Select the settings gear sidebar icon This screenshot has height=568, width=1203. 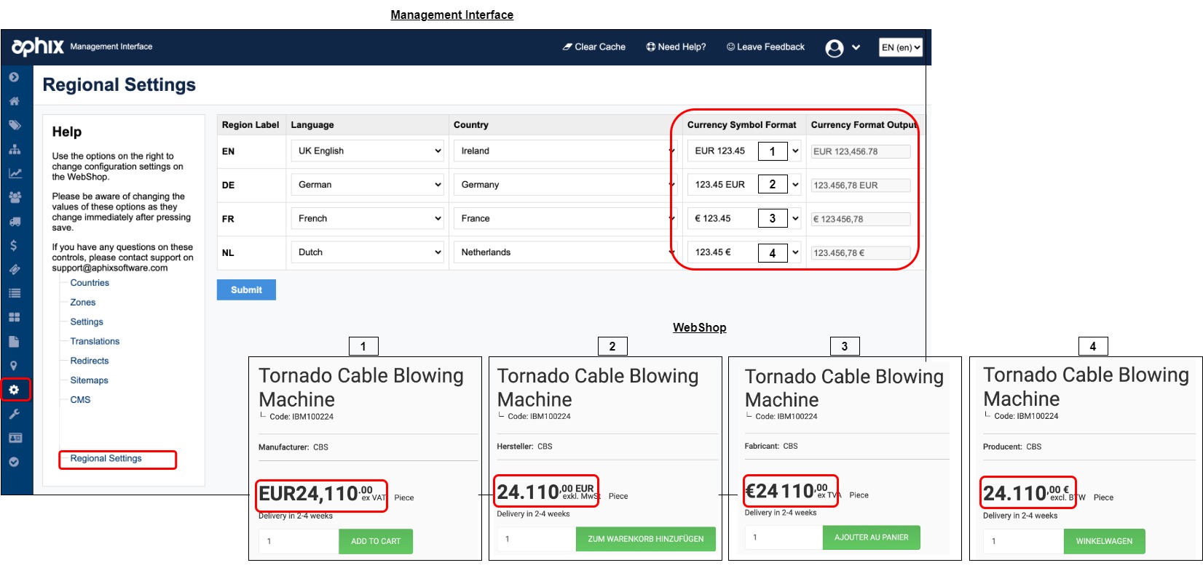pos(14,390)
